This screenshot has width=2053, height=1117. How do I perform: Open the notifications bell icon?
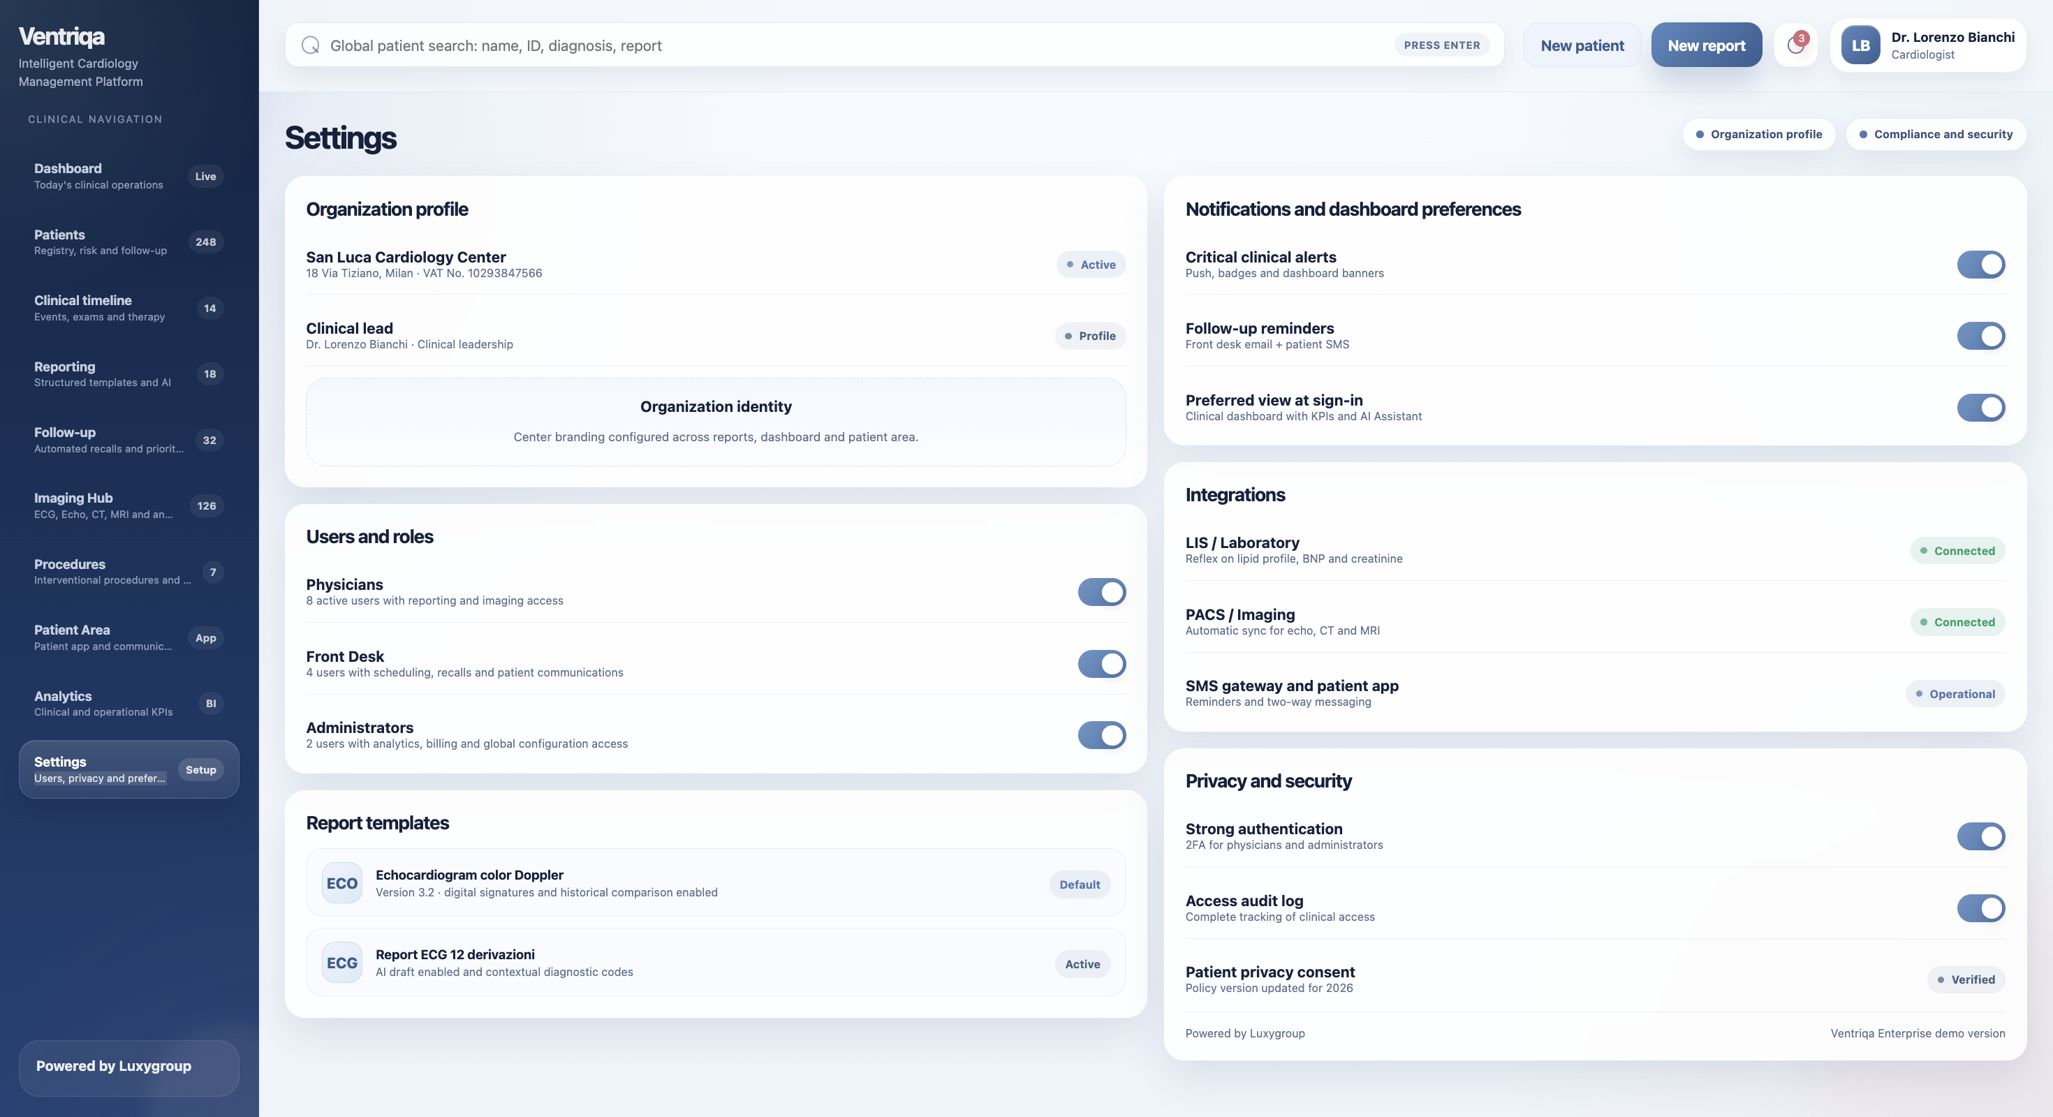click(1795, 45)
